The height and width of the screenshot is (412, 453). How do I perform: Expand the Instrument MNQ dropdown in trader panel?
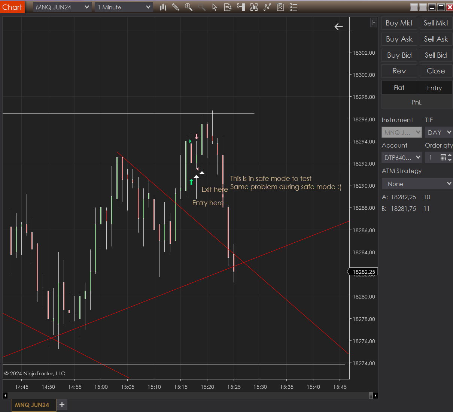(402, 132)
